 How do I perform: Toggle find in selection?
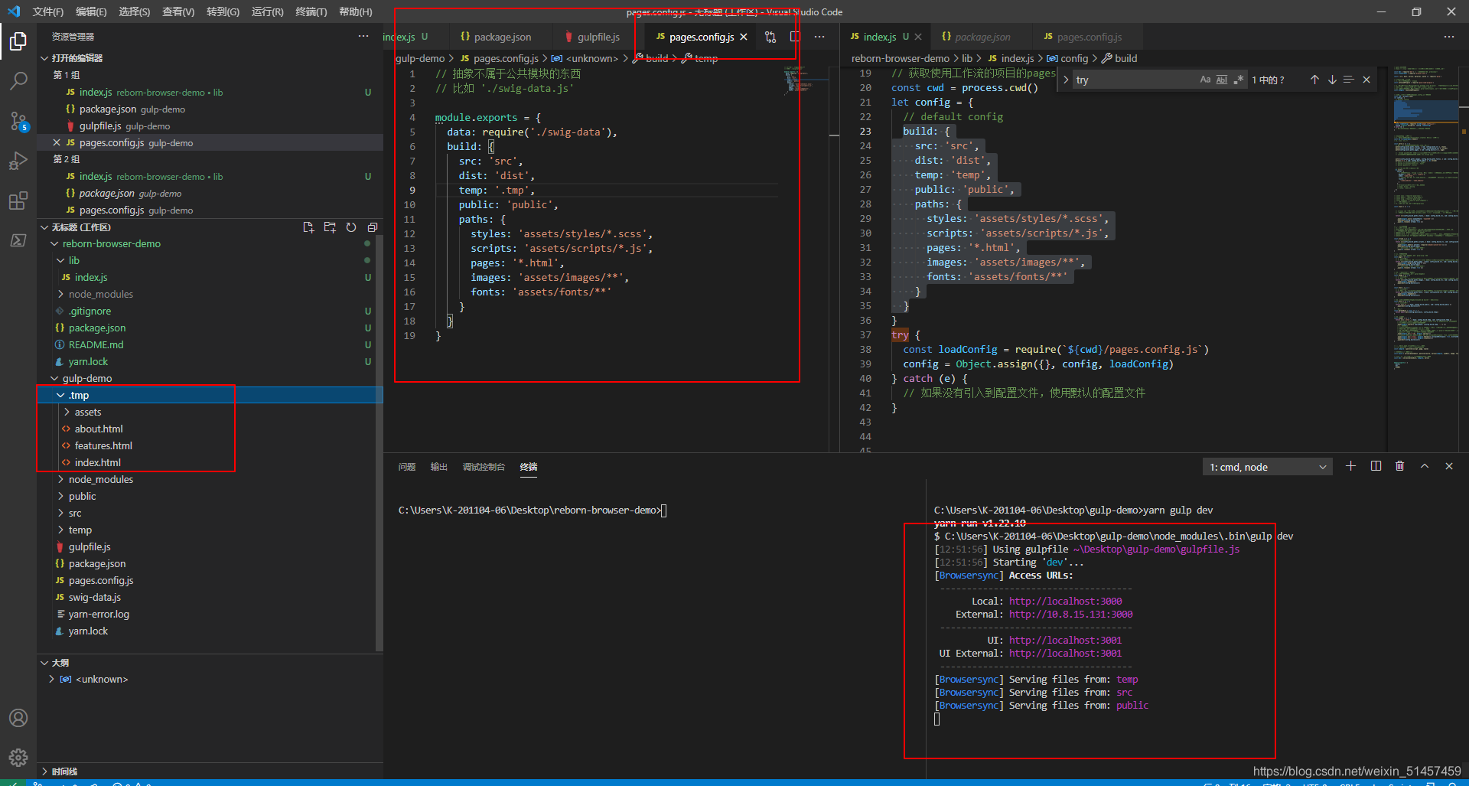coord(1349,80)
